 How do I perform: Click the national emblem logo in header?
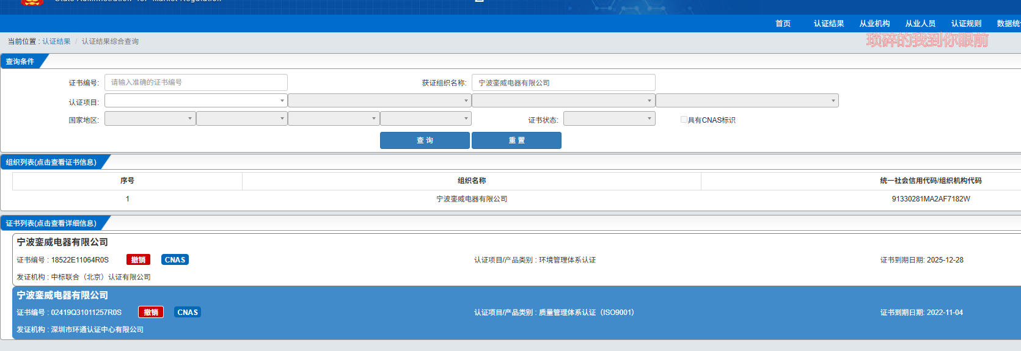click(32, 2)
